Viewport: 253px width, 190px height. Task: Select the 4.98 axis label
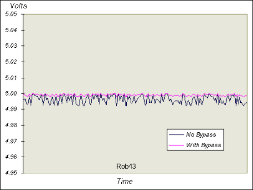pyautogui.click(x=11, y=125)
